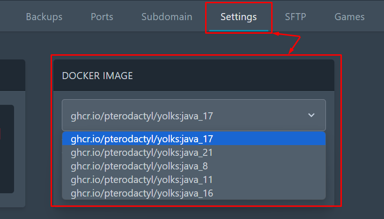Open the SFTP tab
384x219 pixels.
pos(295,17)
